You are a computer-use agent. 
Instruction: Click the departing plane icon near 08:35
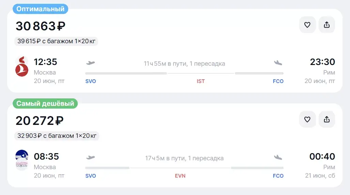click(90, 158)
